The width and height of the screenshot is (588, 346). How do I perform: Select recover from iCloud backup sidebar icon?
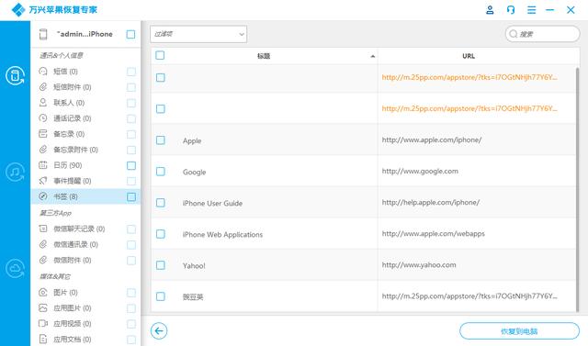coord(15,269)
